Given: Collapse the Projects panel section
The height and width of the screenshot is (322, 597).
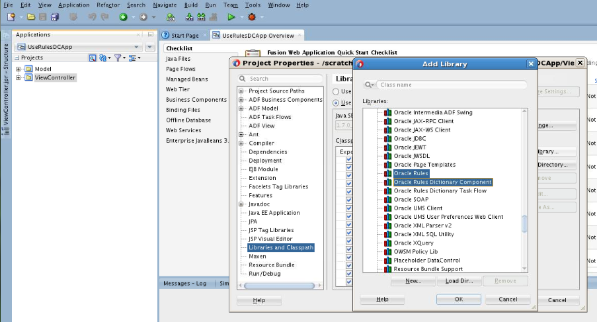Looking at the screenshot, I should pos(17,58).
